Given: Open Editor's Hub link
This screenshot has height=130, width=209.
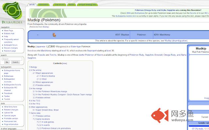Looking at the screenshot, I should click(9, 33).
